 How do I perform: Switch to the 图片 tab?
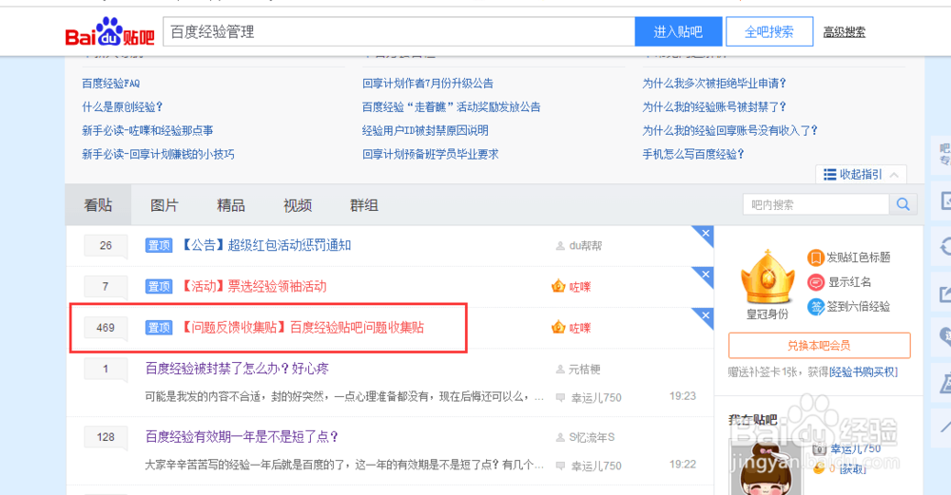(164, 205)
